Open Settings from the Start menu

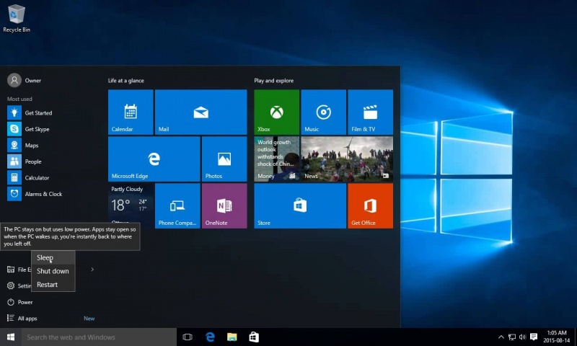[19, 285]
